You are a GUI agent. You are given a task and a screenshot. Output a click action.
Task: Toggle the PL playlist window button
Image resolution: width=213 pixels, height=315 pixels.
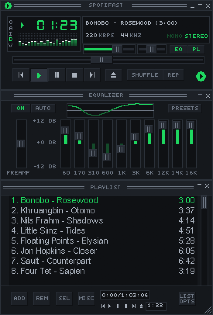196,49
